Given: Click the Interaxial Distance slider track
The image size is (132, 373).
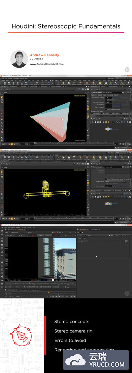Looking at the screenshot, I should 121,102.
